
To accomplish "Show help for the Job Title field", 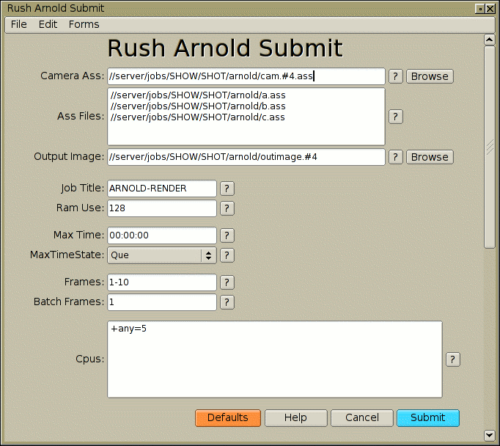I will 227,189.
